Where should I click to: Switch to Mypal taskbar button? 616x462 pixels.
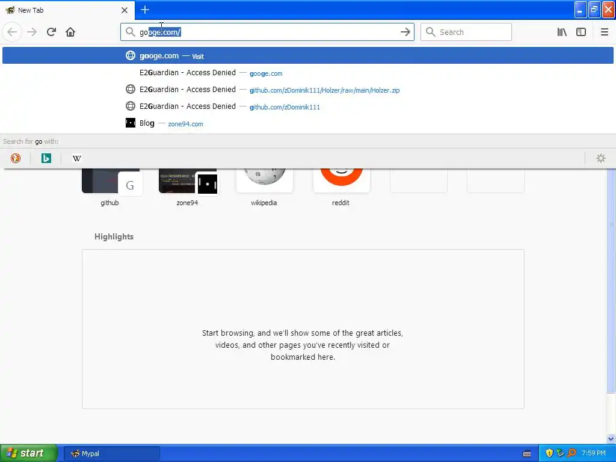(x=111, y=454)
